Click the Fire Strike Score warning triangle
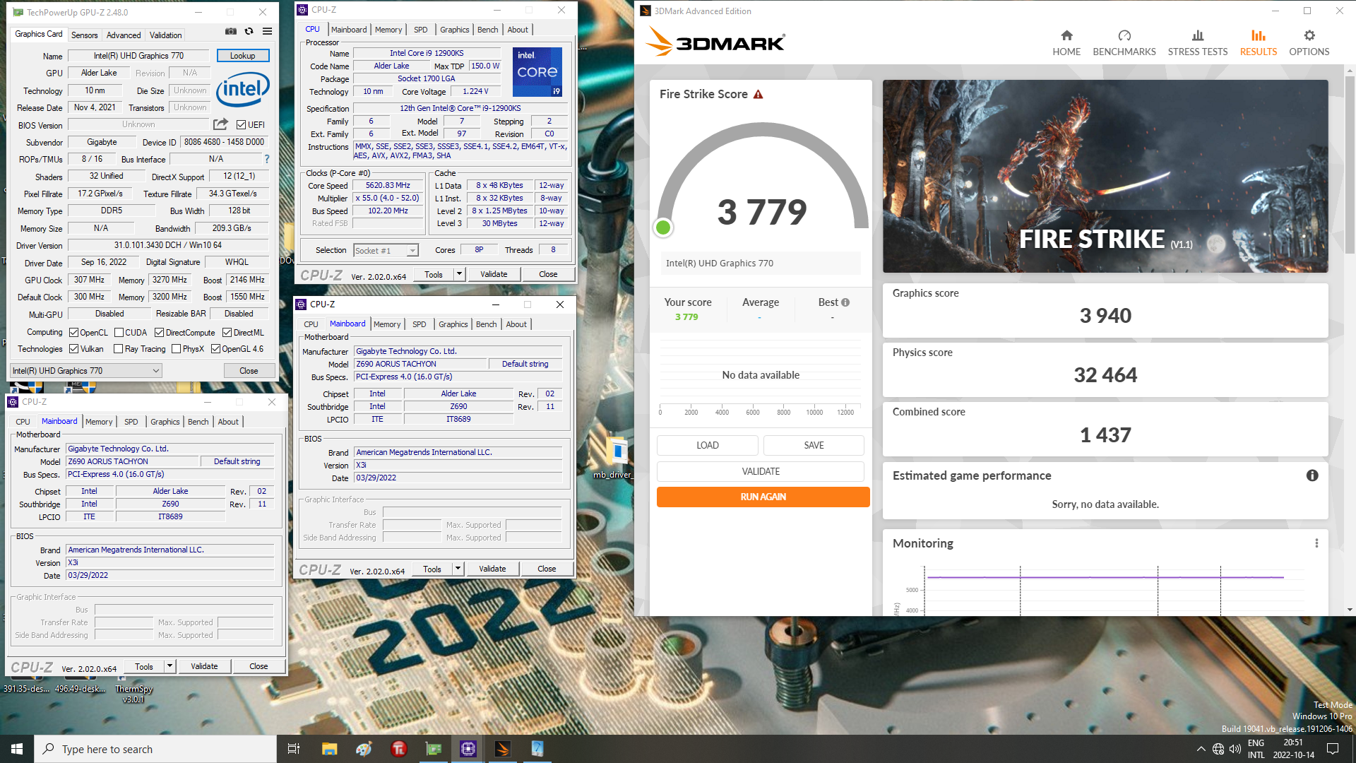 tap(759, 95)
